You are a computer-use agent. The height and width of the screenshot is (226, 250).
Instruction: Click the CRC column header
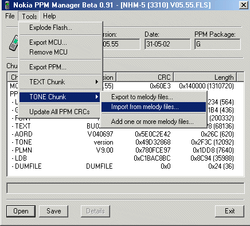(145, 77)
